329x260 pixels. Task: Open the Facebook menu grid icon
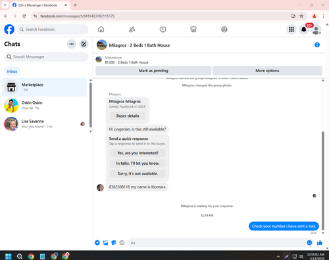(x=291, y=30)
